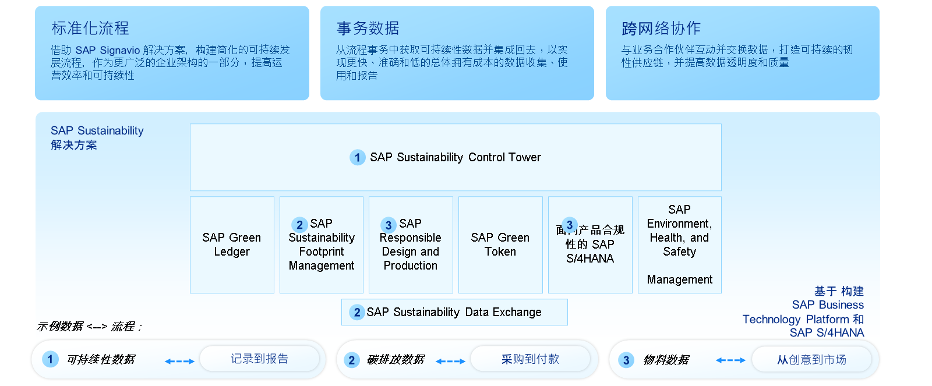Click number 2 badge in Footprint Management
Screen dimensions: 932x386
(299, 225)
